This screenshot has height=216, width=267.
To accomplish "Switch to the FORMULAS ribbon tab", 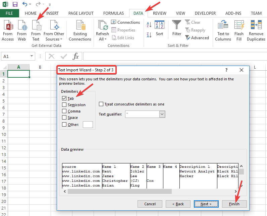I will tap(113, 13).
